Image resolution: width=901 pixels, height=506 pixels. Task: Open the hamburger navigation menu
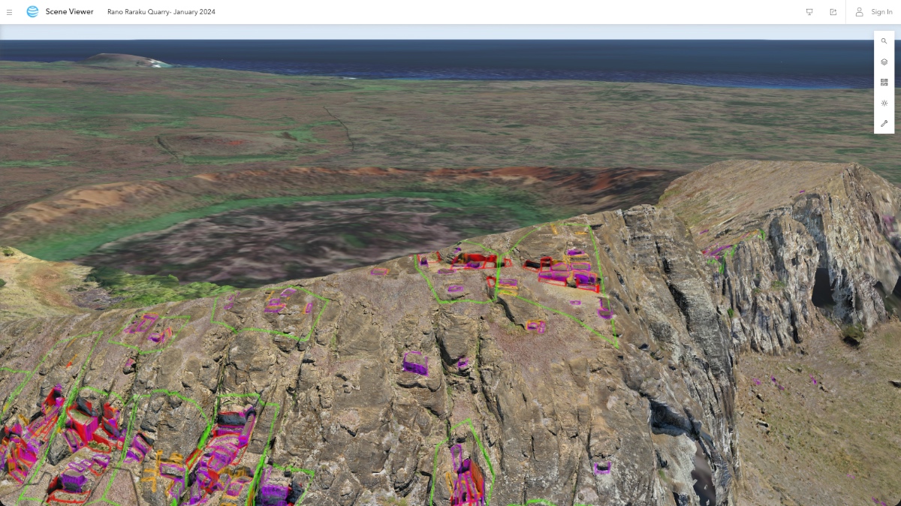pyautogui.click(x=10, y=11)
